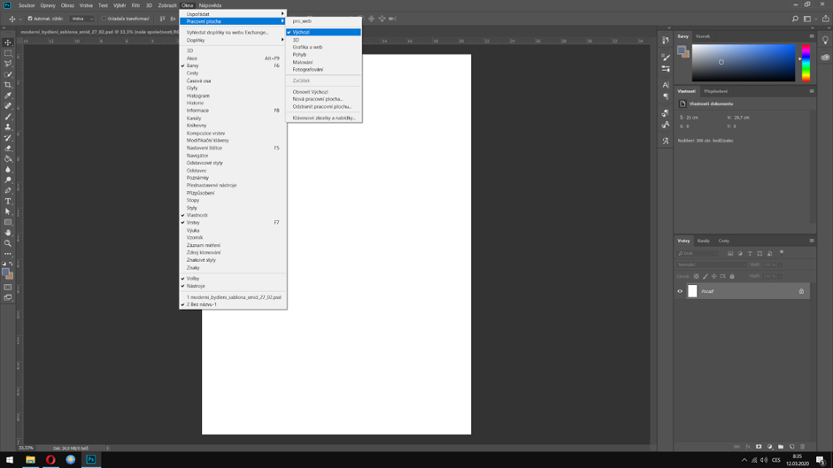Open the search magnifier in options bar

(x=795, y=19)
